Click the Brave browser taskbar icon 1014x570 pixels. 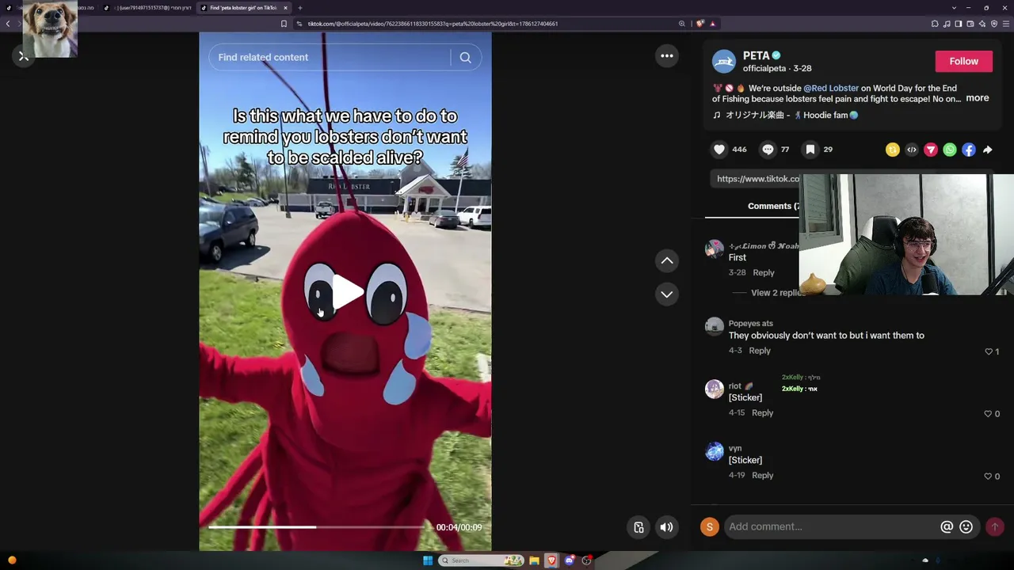pos(551,560)
